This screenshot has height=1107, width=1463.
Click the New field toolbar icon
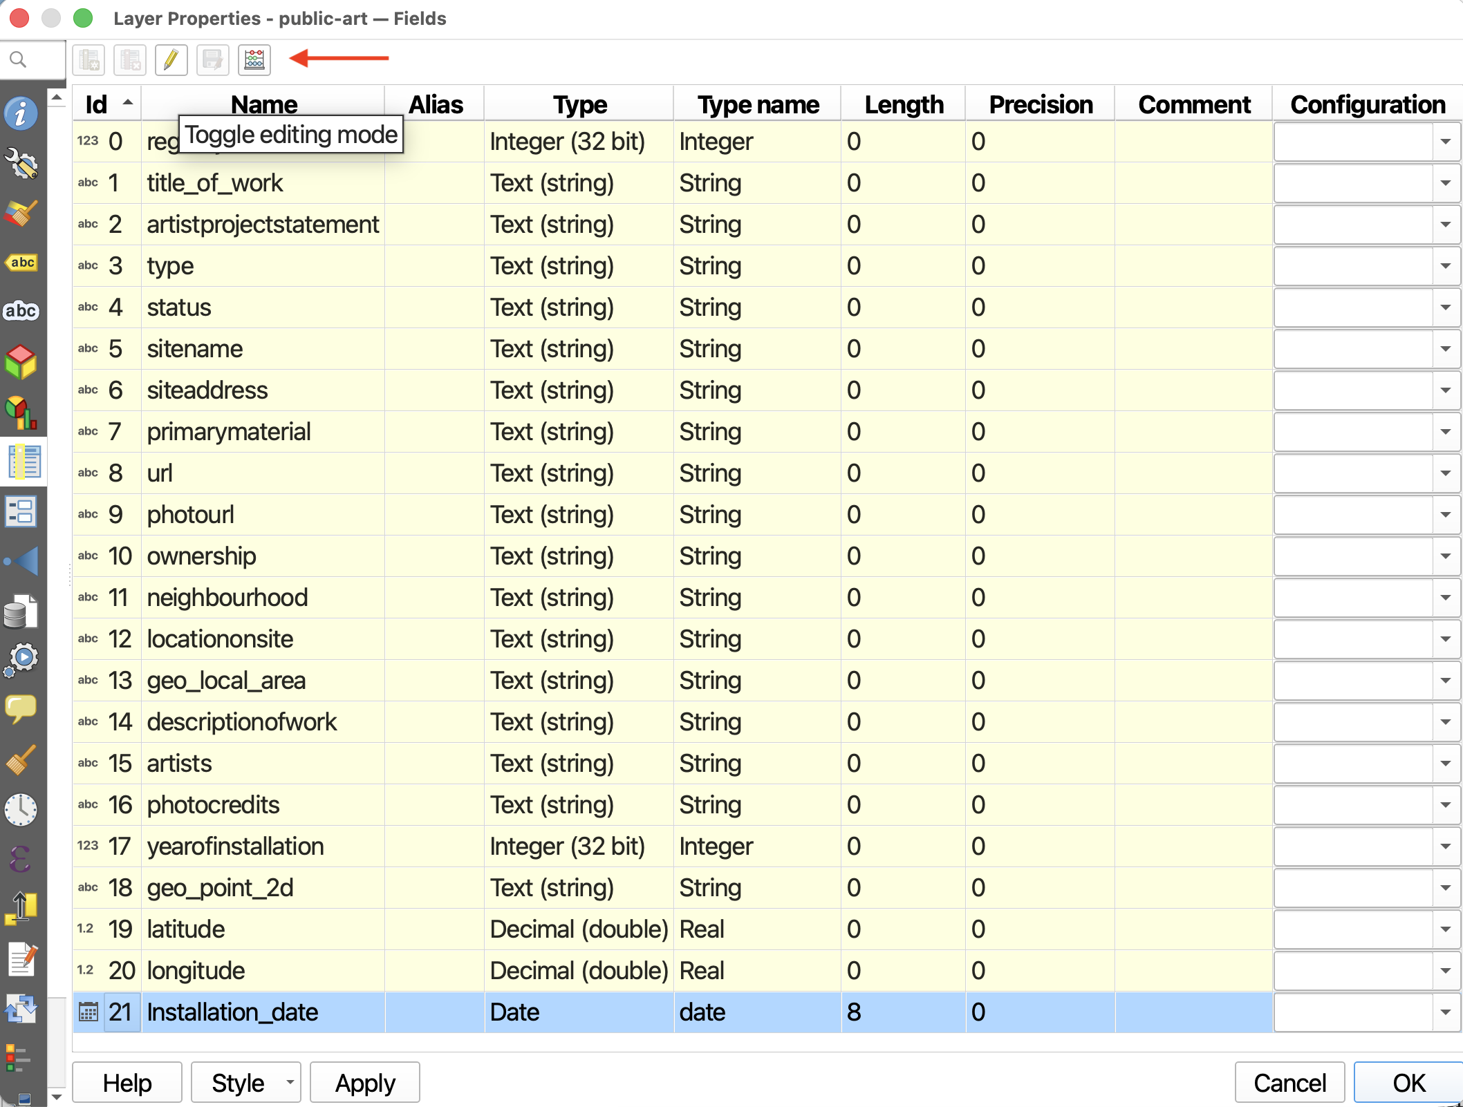(88, 60)
